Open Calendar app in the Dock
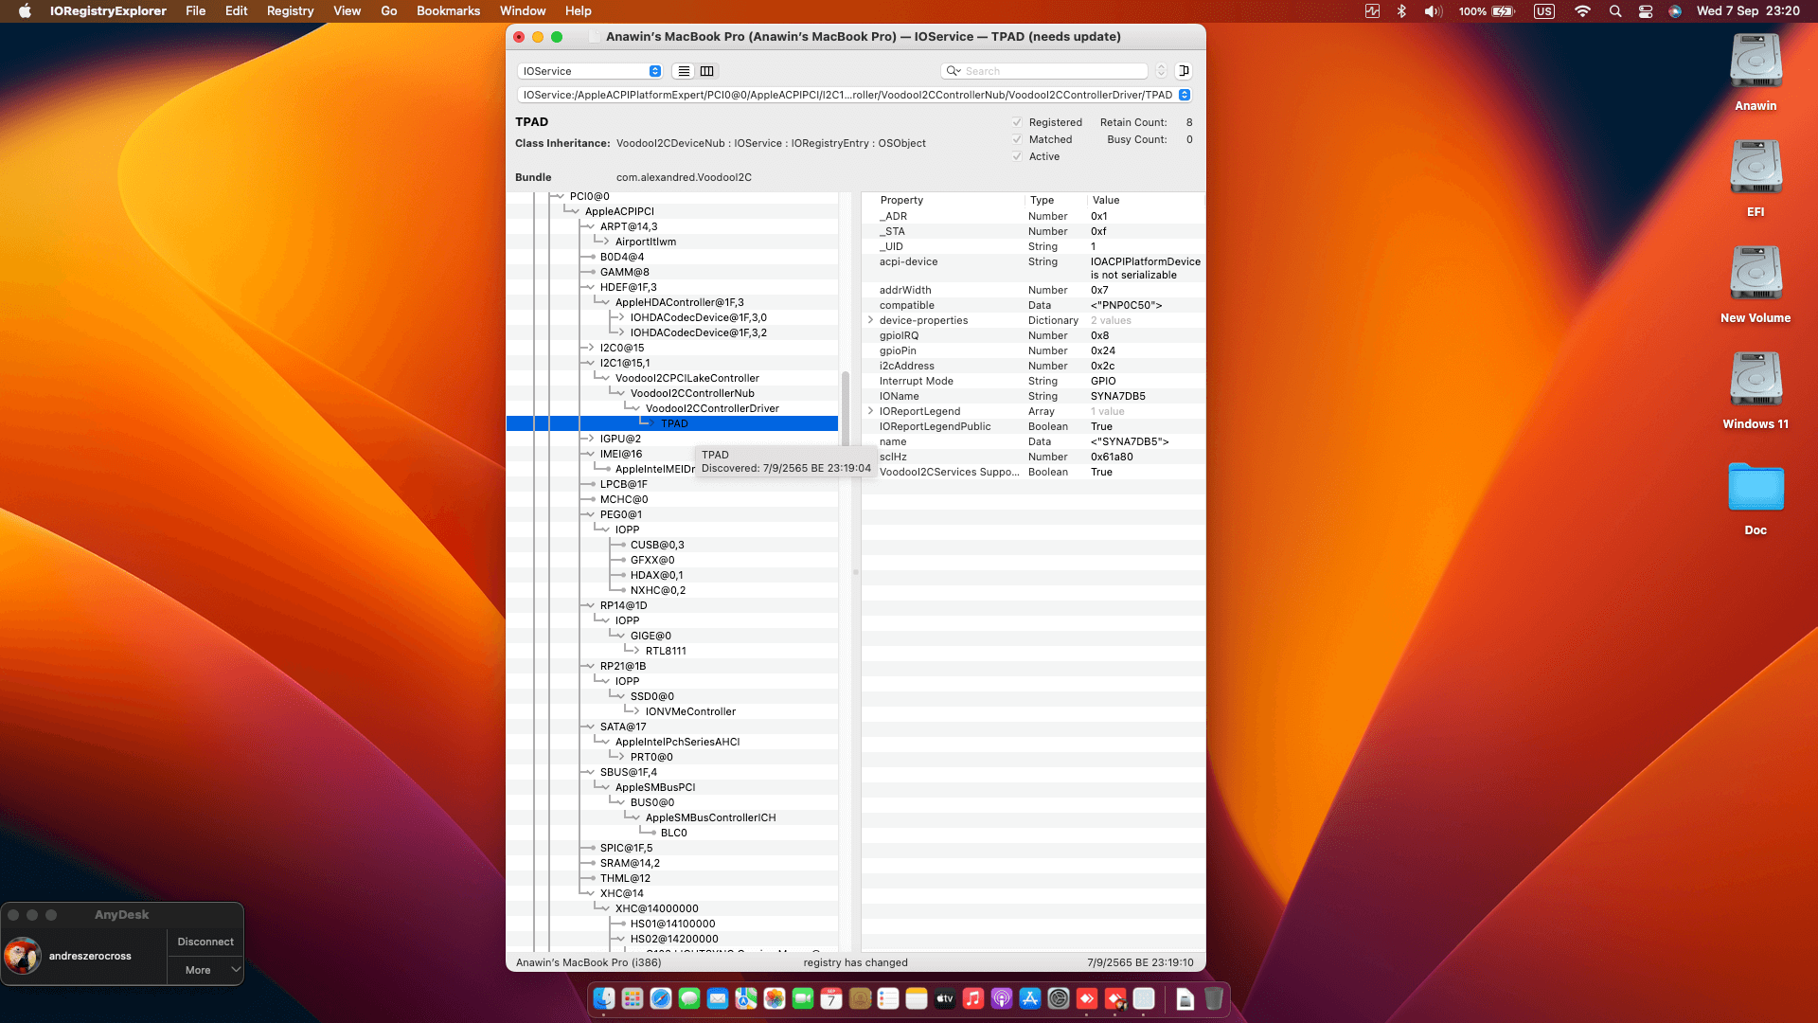This screenshot has width=1818, height=1023. tap(831, 998)
